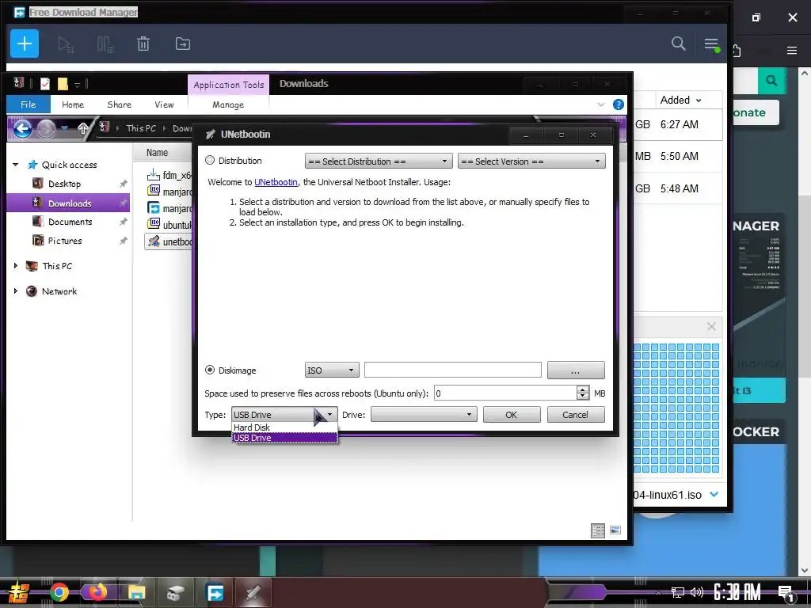
Task: Open the Share ribbon tab
Action: [x=120, y=104]
